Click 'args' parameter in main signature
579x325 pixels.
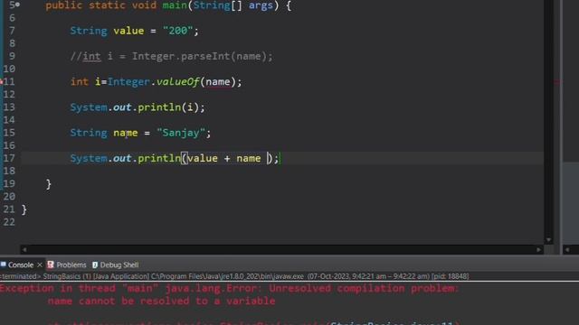tap(261, 5)
